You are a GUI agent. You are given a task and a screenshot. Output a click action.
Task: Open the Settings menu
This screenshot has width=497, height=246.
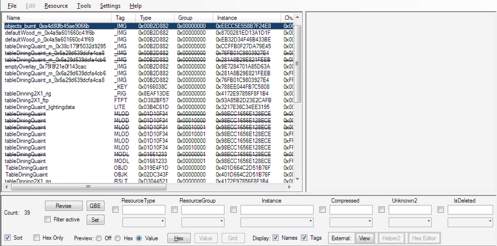click(x=110, y=6)
